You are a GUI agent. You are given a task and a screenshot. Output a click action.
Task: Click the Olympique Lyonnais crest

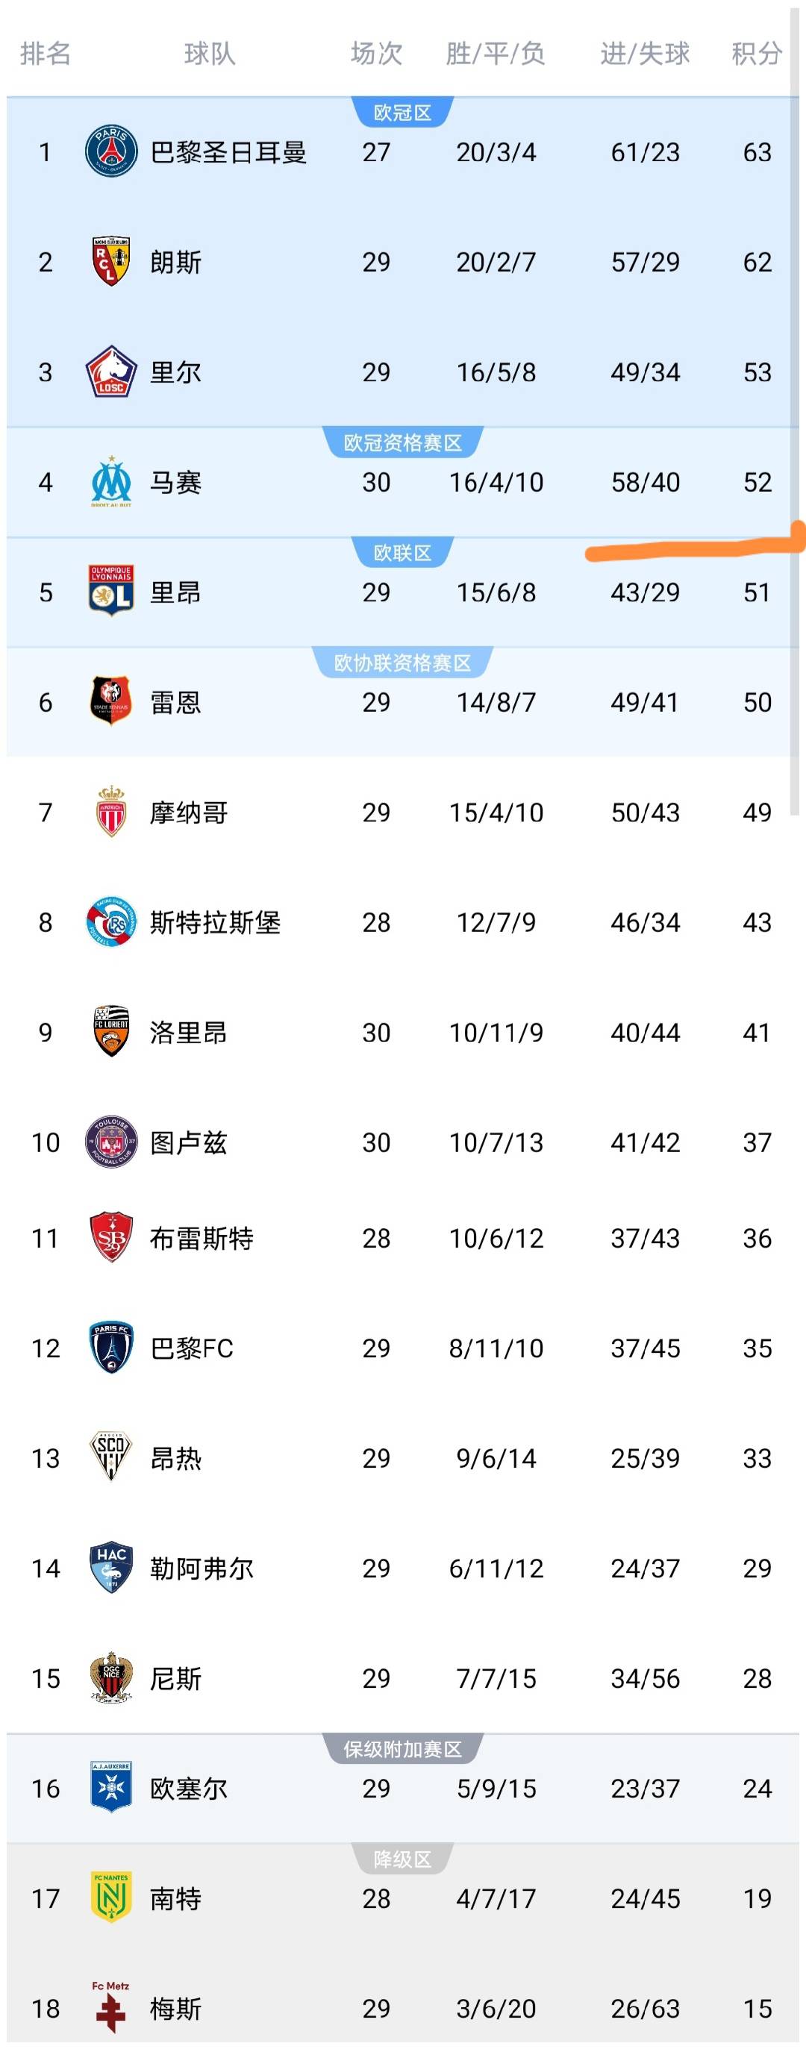(111, 591)
